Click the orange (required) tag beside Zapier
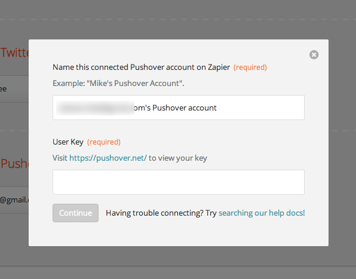356x279 pixels. pyautogui.click(x=250, y=68)
